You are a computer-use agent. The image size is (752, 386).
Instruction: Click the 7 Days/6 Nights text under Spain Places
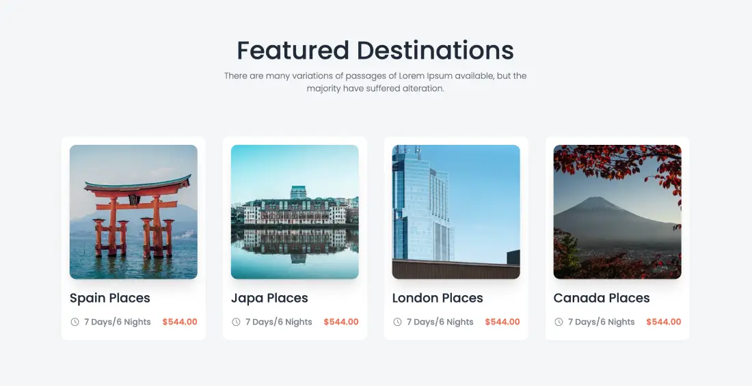click(x=118, y=322)
